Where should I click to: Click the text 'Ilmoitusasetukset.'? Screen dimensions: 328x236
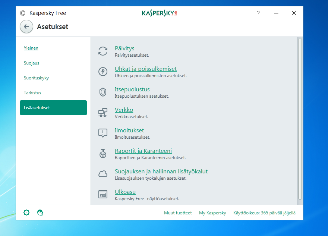pyautogui.click(x=132, y=137)
